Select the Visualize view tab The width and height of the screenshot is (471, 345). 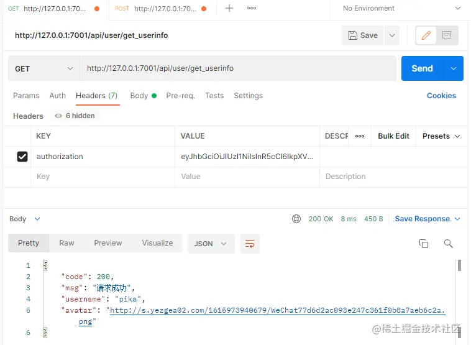[157, 243]
